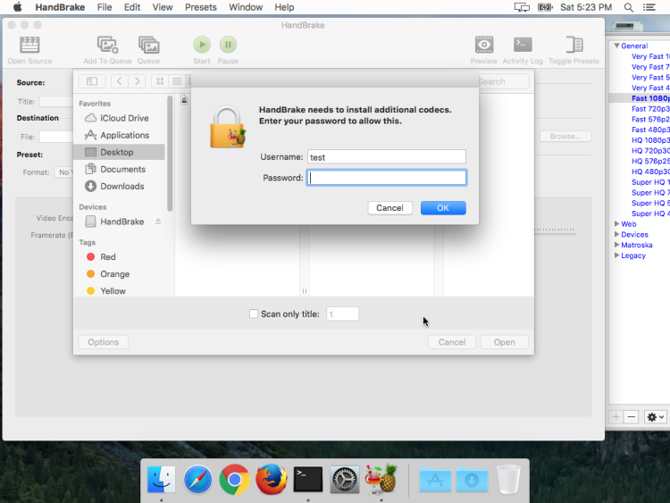Cancel the file open dialog

452,342
